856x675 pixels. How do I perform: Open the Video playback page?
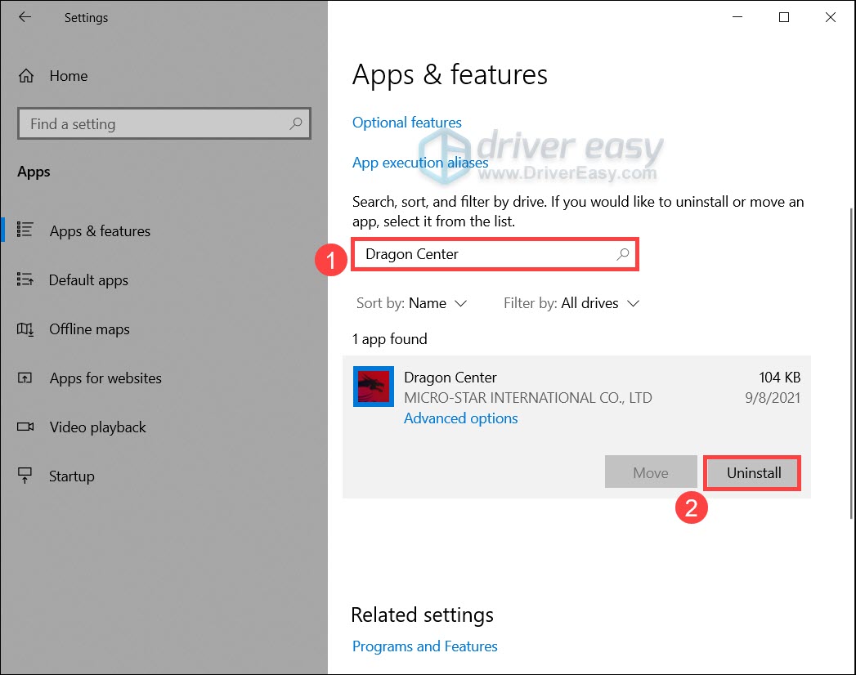tap(98, 427)
